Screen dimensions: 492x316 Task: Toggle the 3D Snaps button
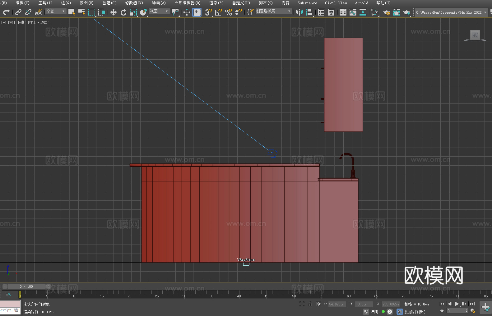pyautogui.click(x=209, y=12)
